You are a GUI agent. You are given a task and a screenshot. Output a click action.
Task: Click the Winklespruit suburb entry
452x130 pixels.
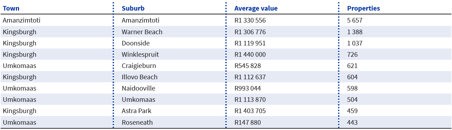140,55
